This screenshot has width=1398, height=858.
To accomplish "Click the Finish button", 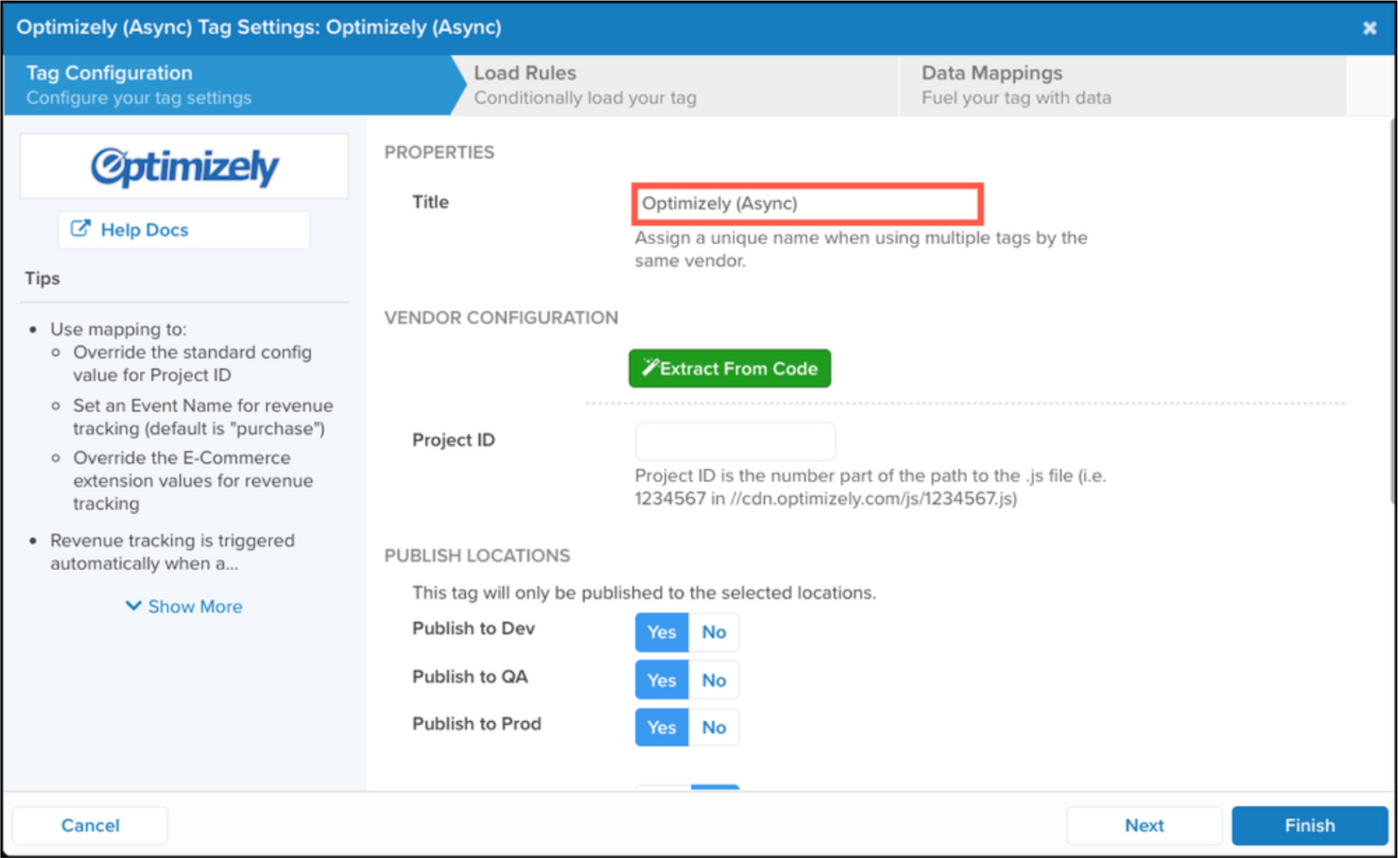I will pyautogui.click(x=1309, y=825).
